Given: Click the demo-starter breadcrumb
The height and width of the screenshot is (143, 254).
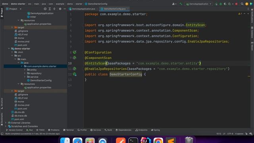Looking at the screenshot, I should point(18,4).
